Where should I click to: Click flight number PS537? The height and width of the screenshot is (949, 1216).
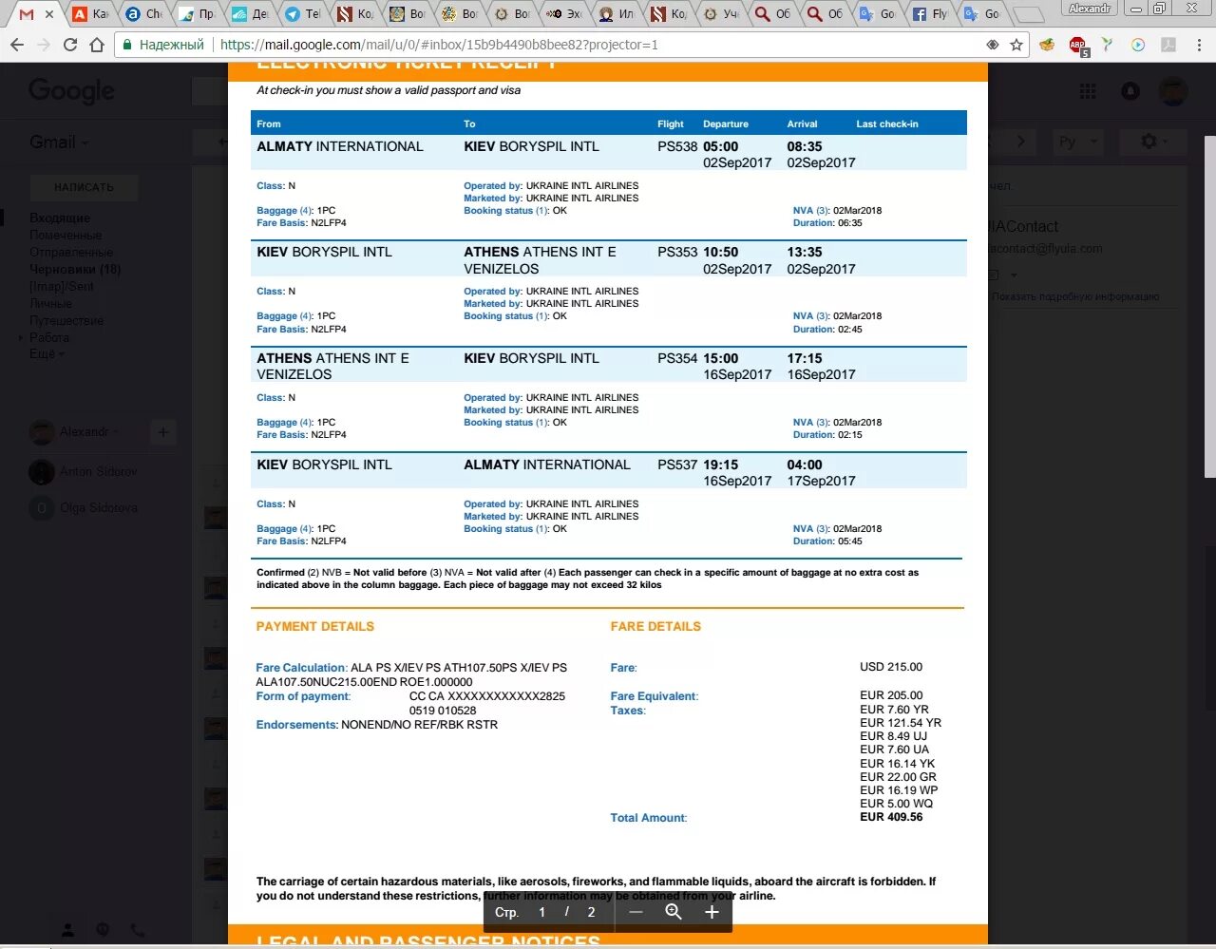coord(677,465)
